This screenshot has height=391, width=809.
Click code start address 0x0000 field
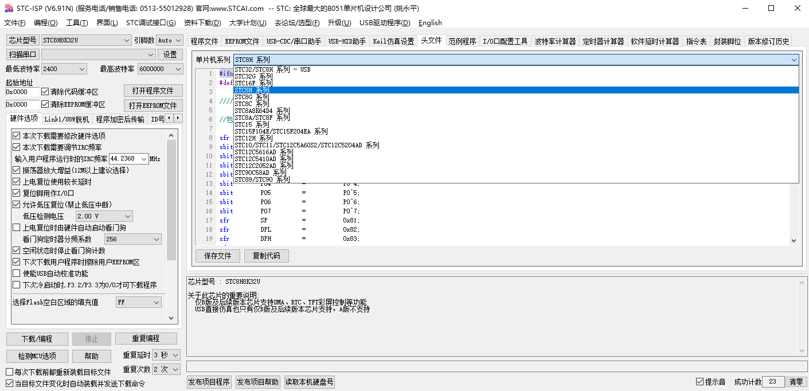[x=22, y=92]
